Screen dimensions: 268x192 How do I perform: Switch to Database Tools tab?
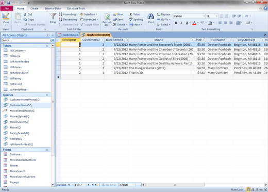coord(76,8)
